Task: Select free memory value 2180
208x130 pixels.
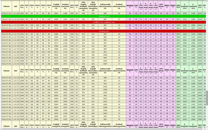Action: [x=65, y=14]
